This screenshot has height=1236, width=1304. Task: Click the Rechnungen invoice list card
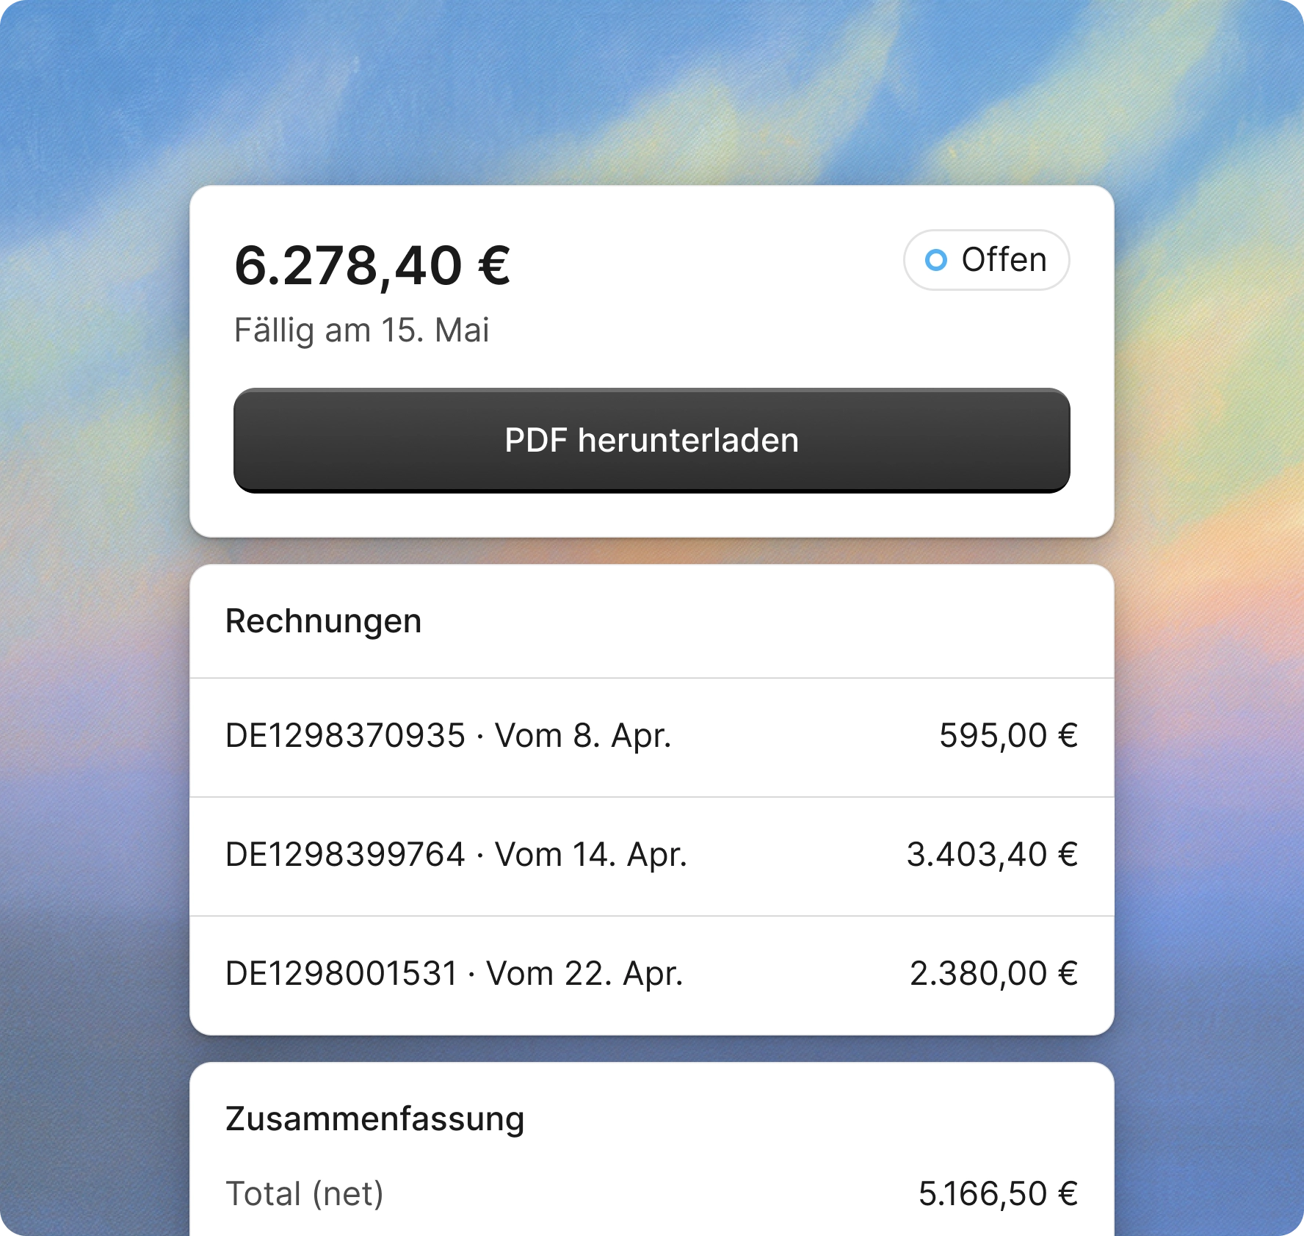click(652, 800)
